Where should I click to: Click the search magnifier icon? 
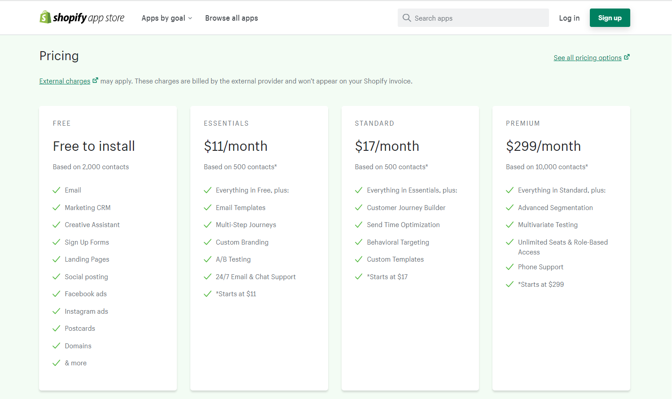click(x=407, y=18)
